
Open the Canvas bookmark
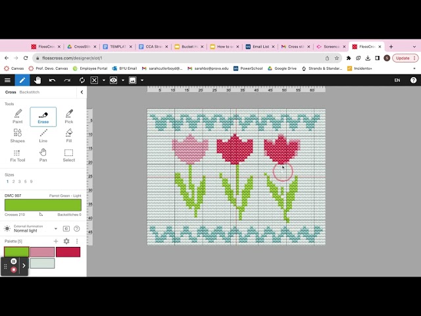tap(14, 68)
